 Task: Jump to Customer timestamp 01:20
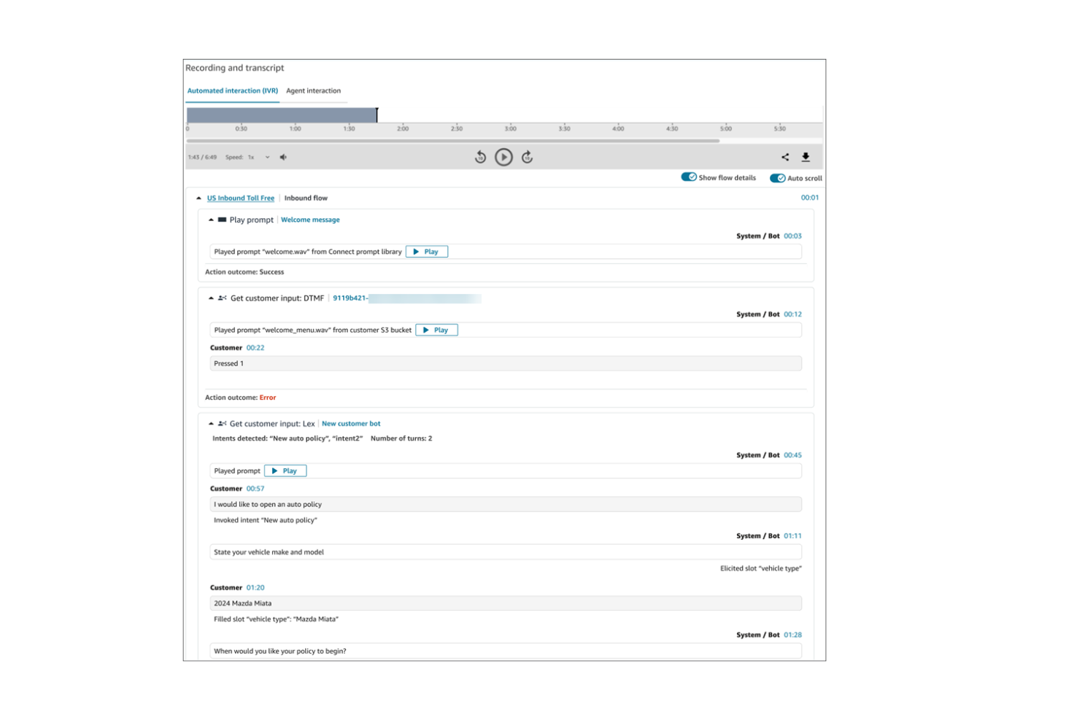[255, 588]
